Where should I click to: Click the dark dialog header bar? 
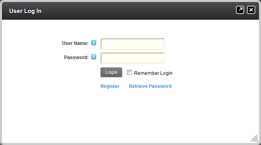click(x=130, y=11)
